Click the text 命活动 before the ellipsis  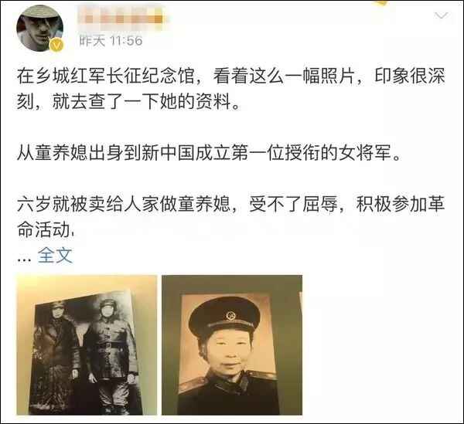(x=43, y=229)
